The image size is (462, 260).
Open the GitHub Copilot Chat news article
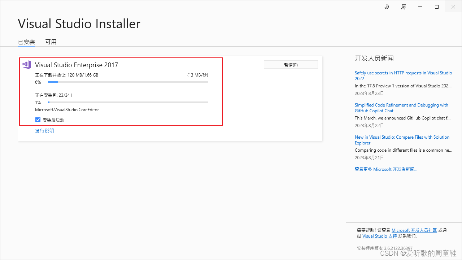point(401,108)
